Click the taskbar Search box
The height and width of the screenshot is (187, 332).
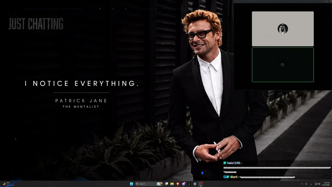click(149, 184)
